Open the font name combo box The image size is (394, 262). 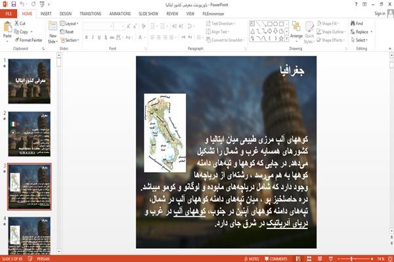(98, 26)
